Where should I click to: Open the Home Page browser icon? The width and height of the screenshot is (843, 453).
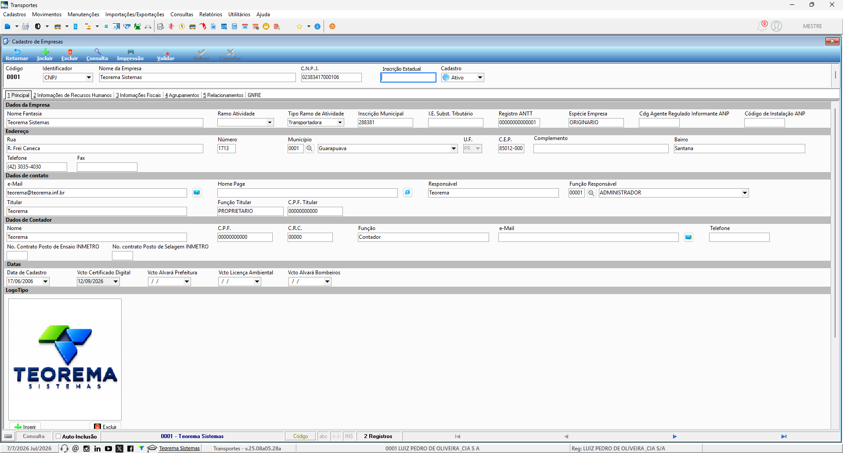(407, 193)
